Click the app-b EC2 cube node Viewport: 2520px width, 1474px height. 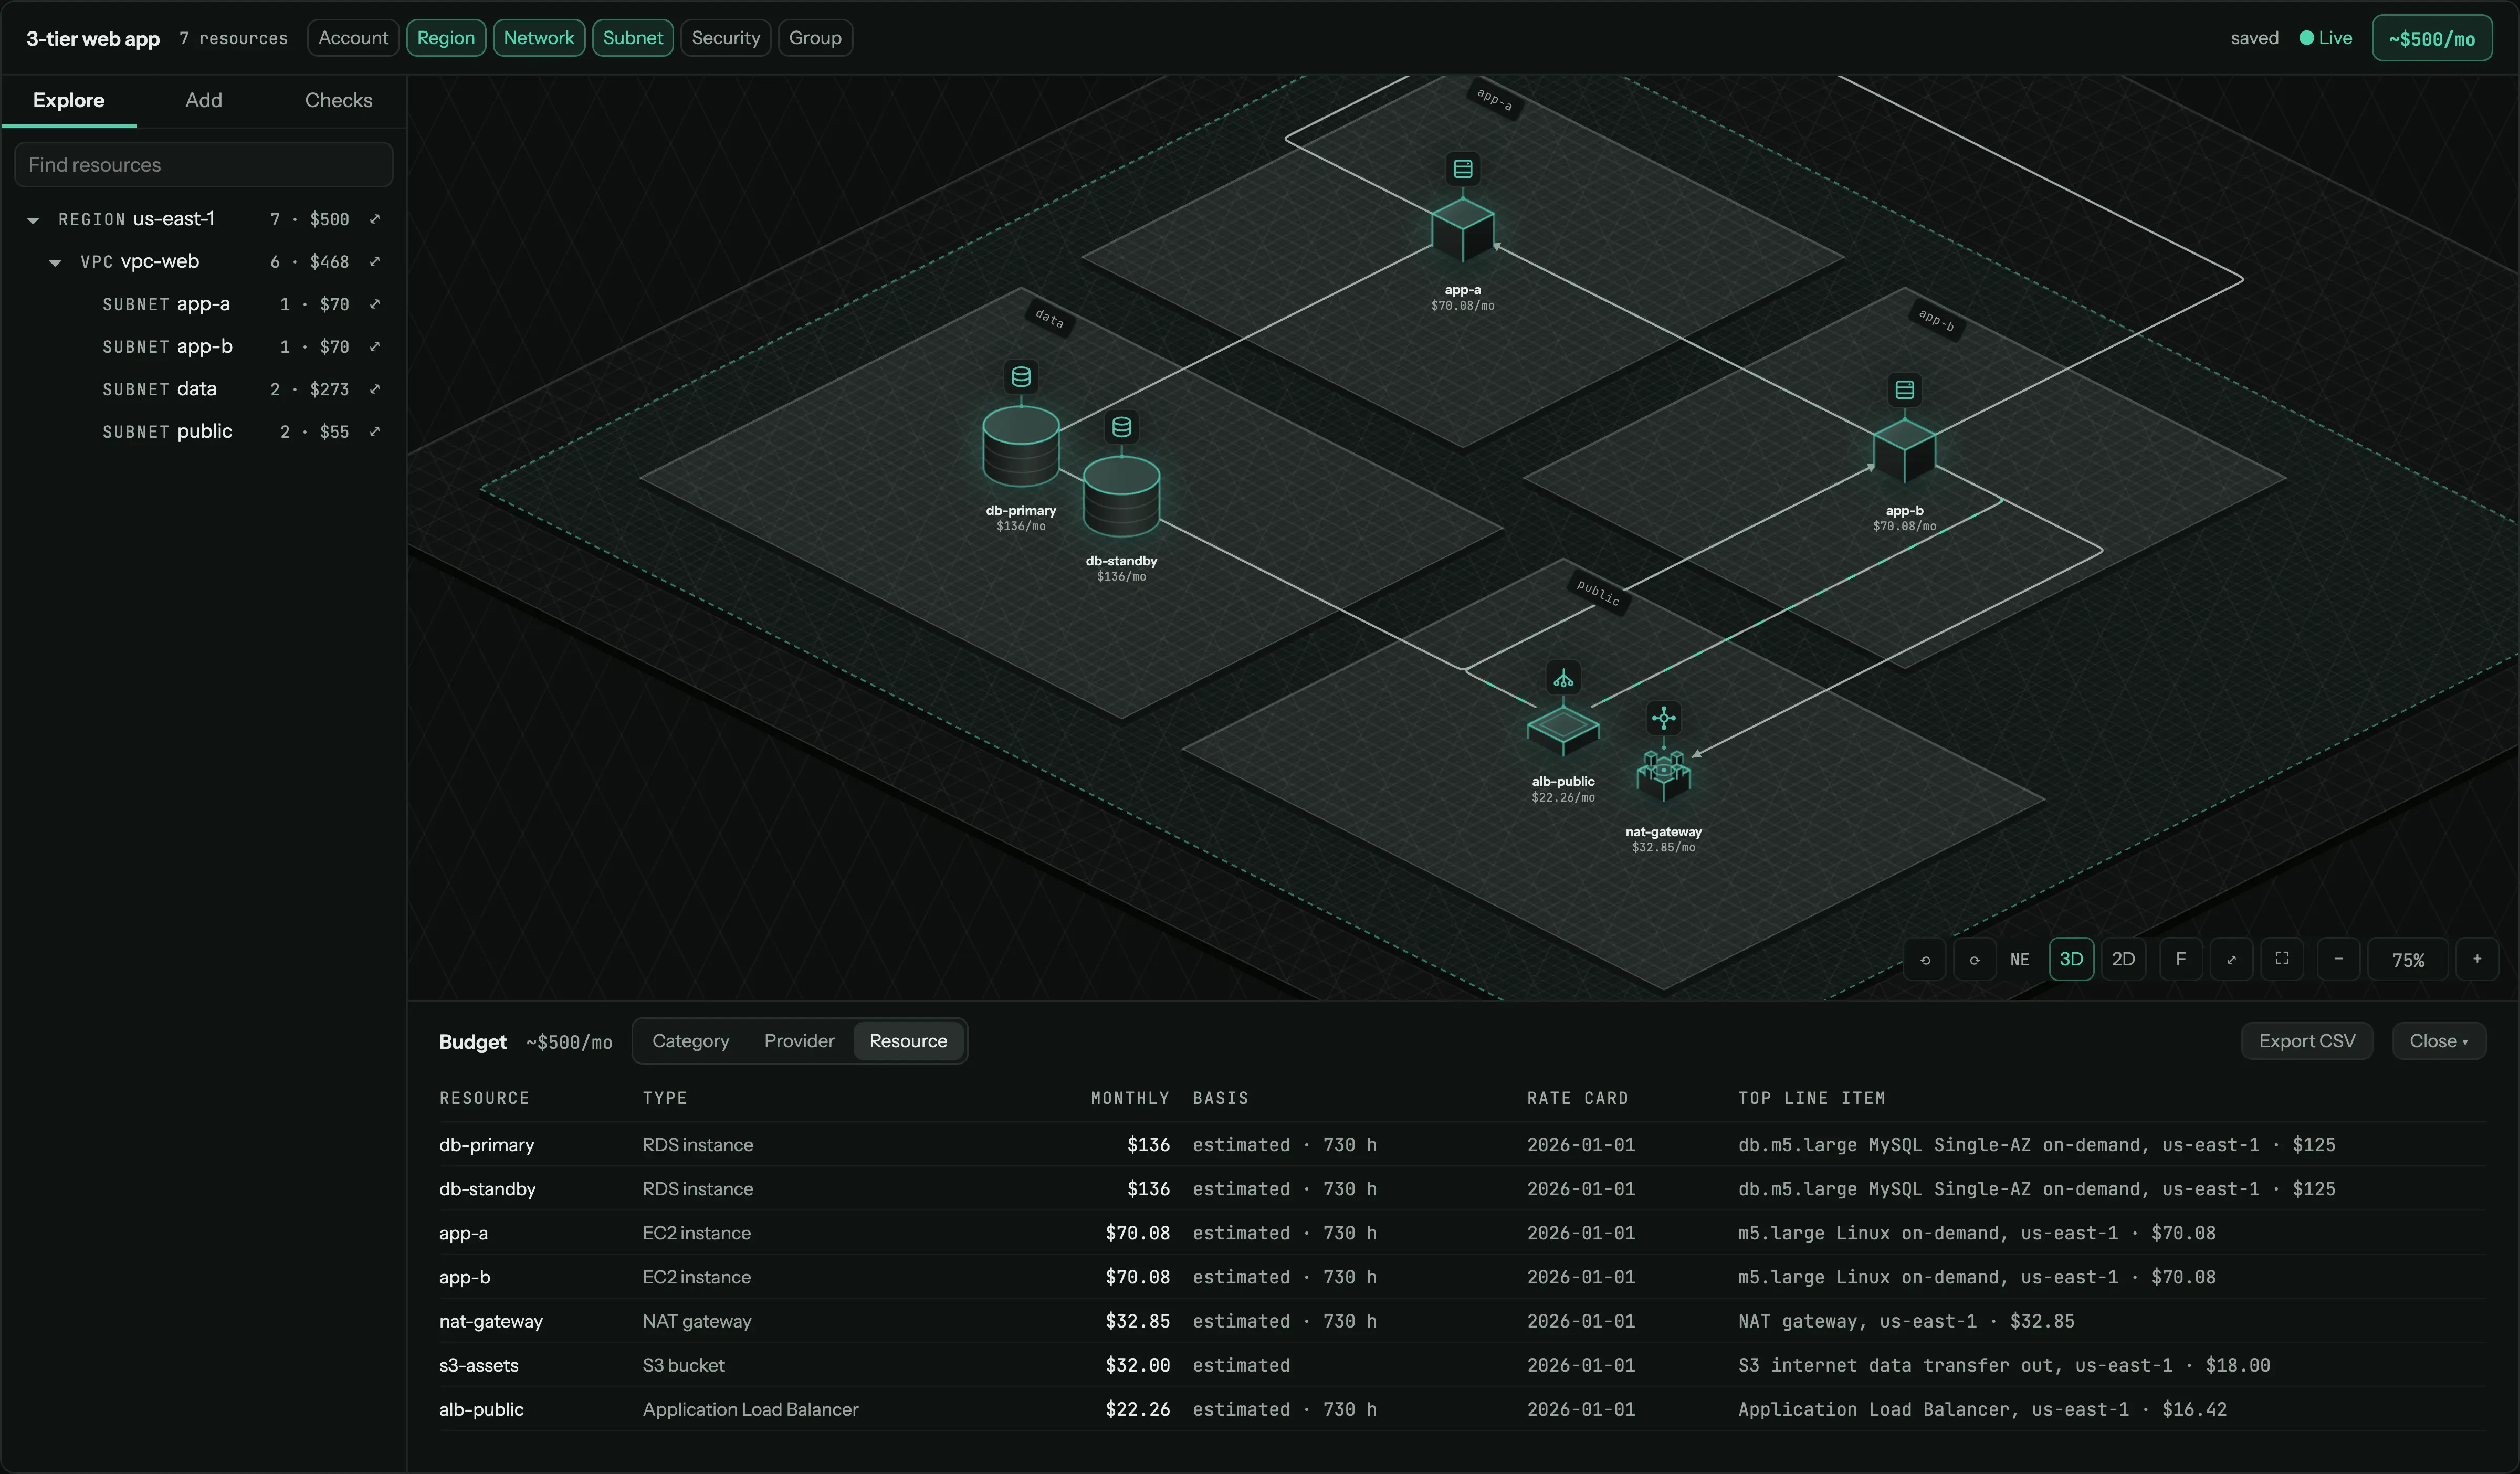tap(1904, 451)
